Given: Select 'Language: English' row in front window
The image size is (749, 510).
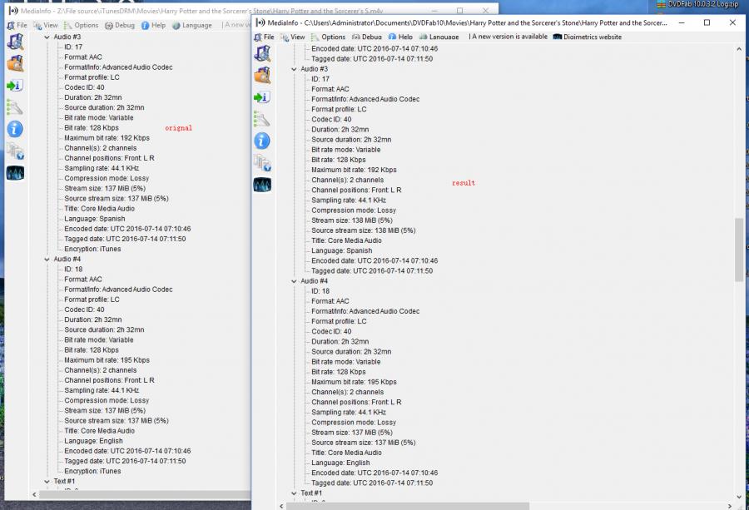Looking at the screenshot, I should point(340,463).
